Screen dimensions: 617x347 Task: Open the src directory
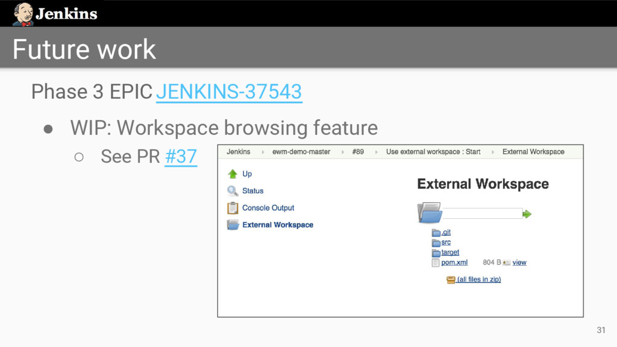(446, 242)
